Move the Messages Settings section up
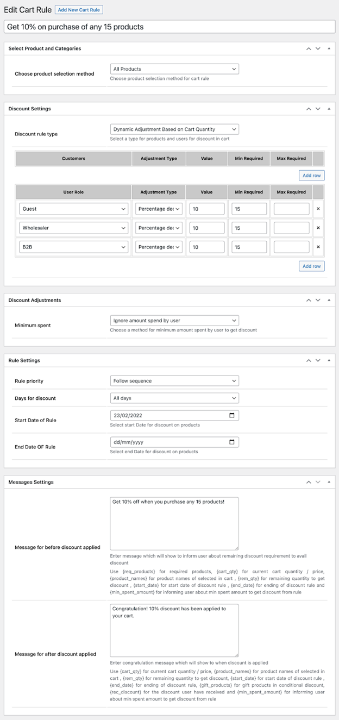Screen dimensions: 339x720 [310, 481]
